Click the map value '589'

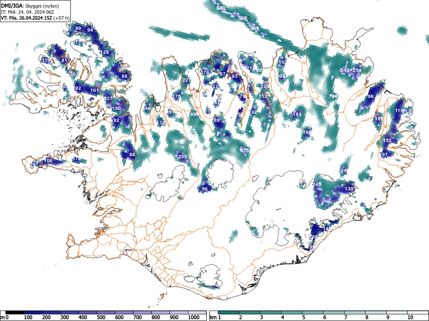pos(254,28)
